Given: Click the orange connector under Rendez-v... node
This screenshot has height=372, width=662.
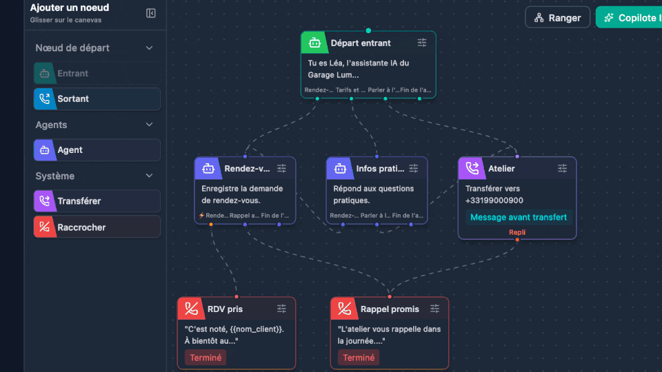Looking at the screenshot, I should point(211,225).
